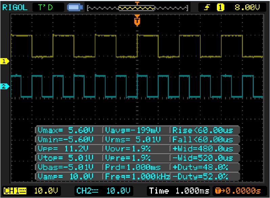Click the Vamp= 10.0V measurement
This screenshot has width=270, height=198.
click(66, 176)
